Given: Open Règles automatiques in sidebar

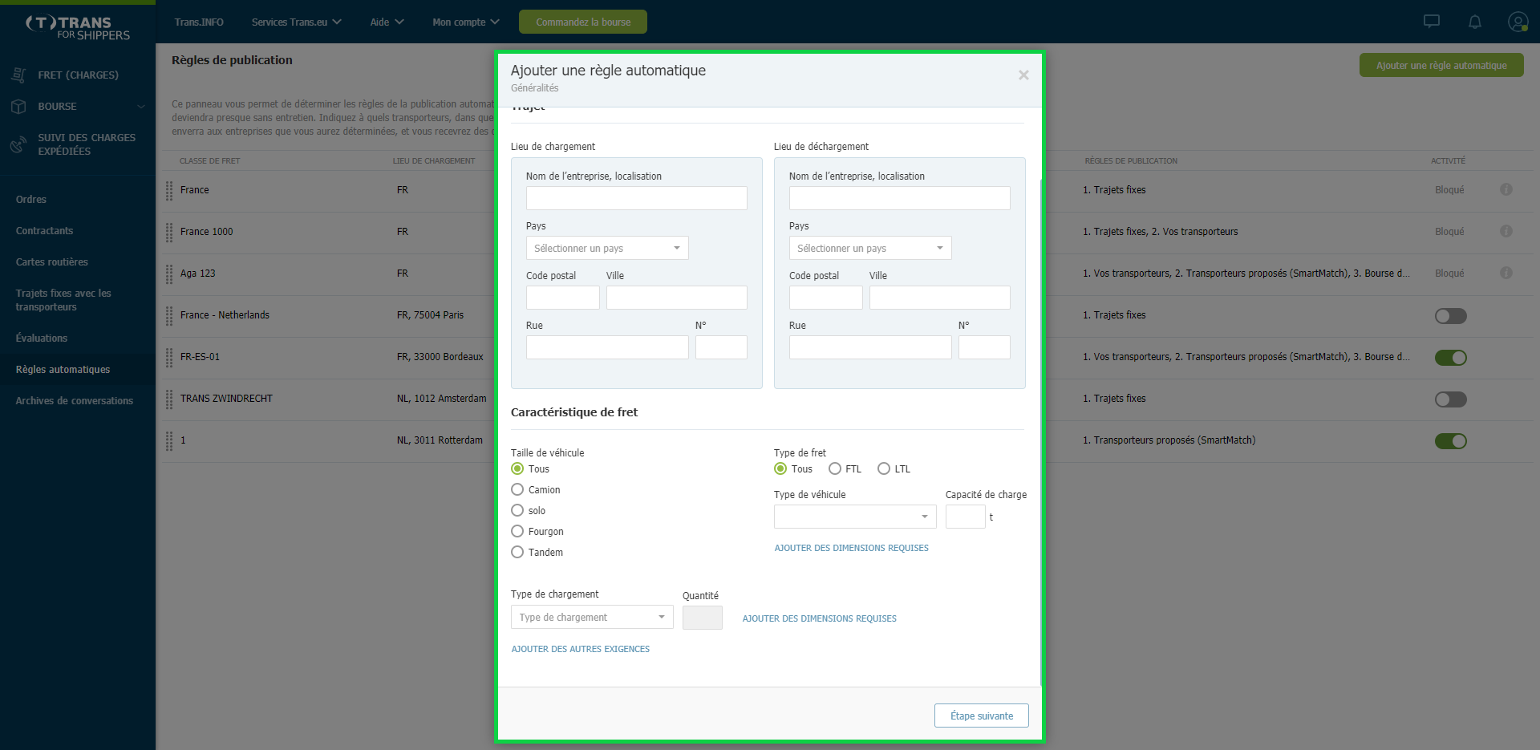Looking at the screenshot, I should click(63, 369).
